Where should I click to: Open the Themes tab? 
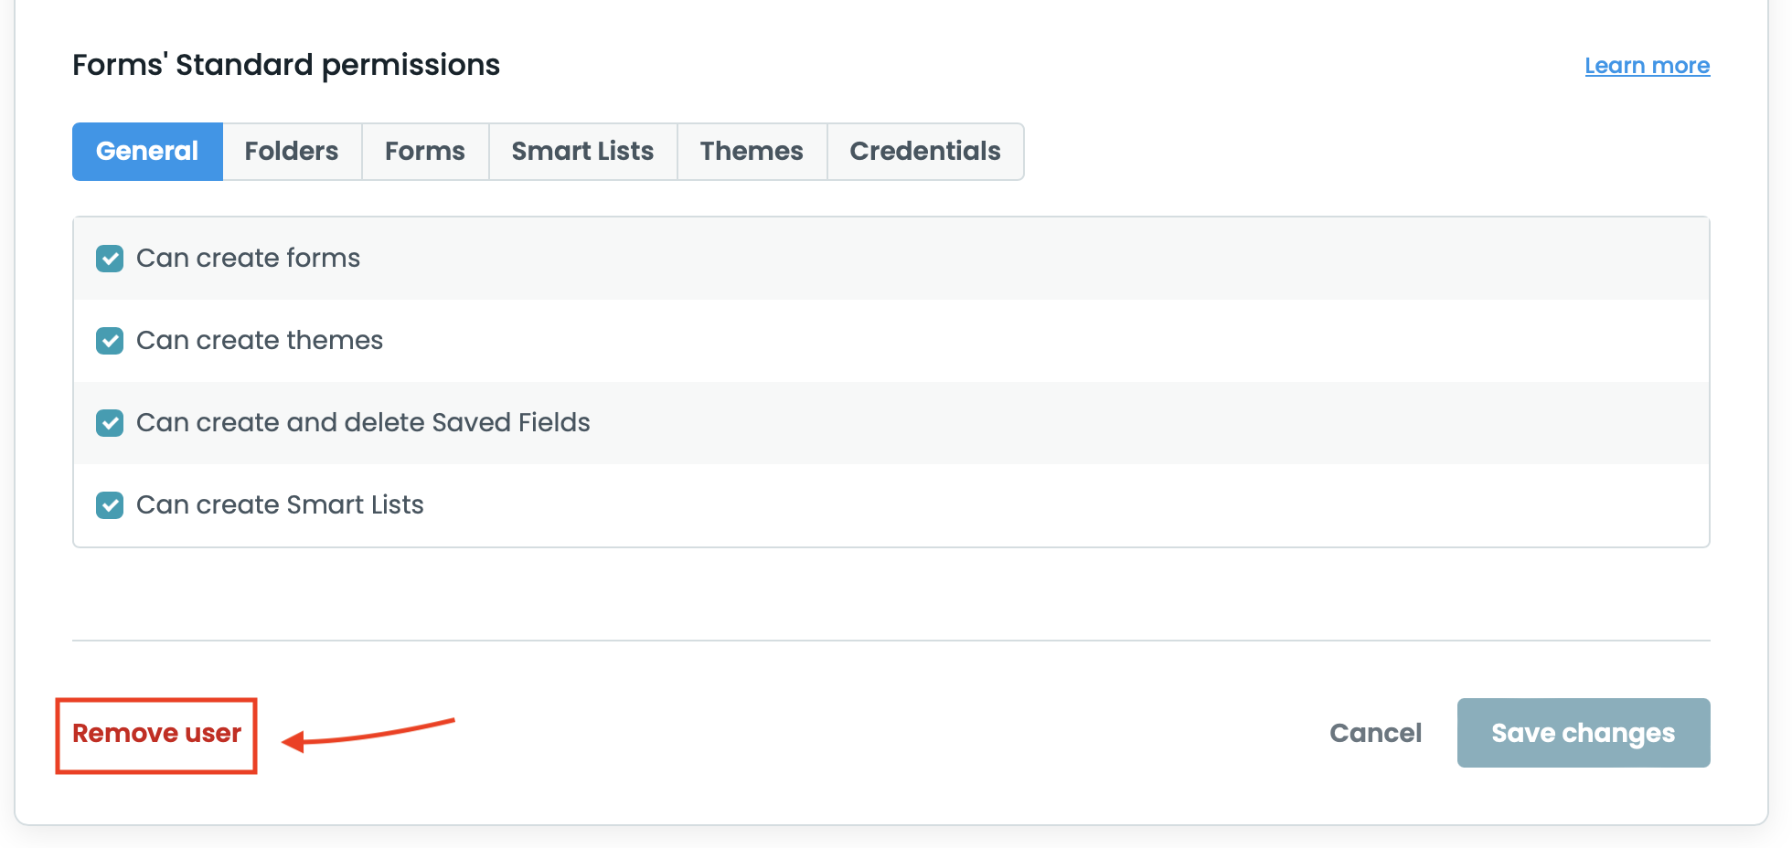click(x=752, y=152)
